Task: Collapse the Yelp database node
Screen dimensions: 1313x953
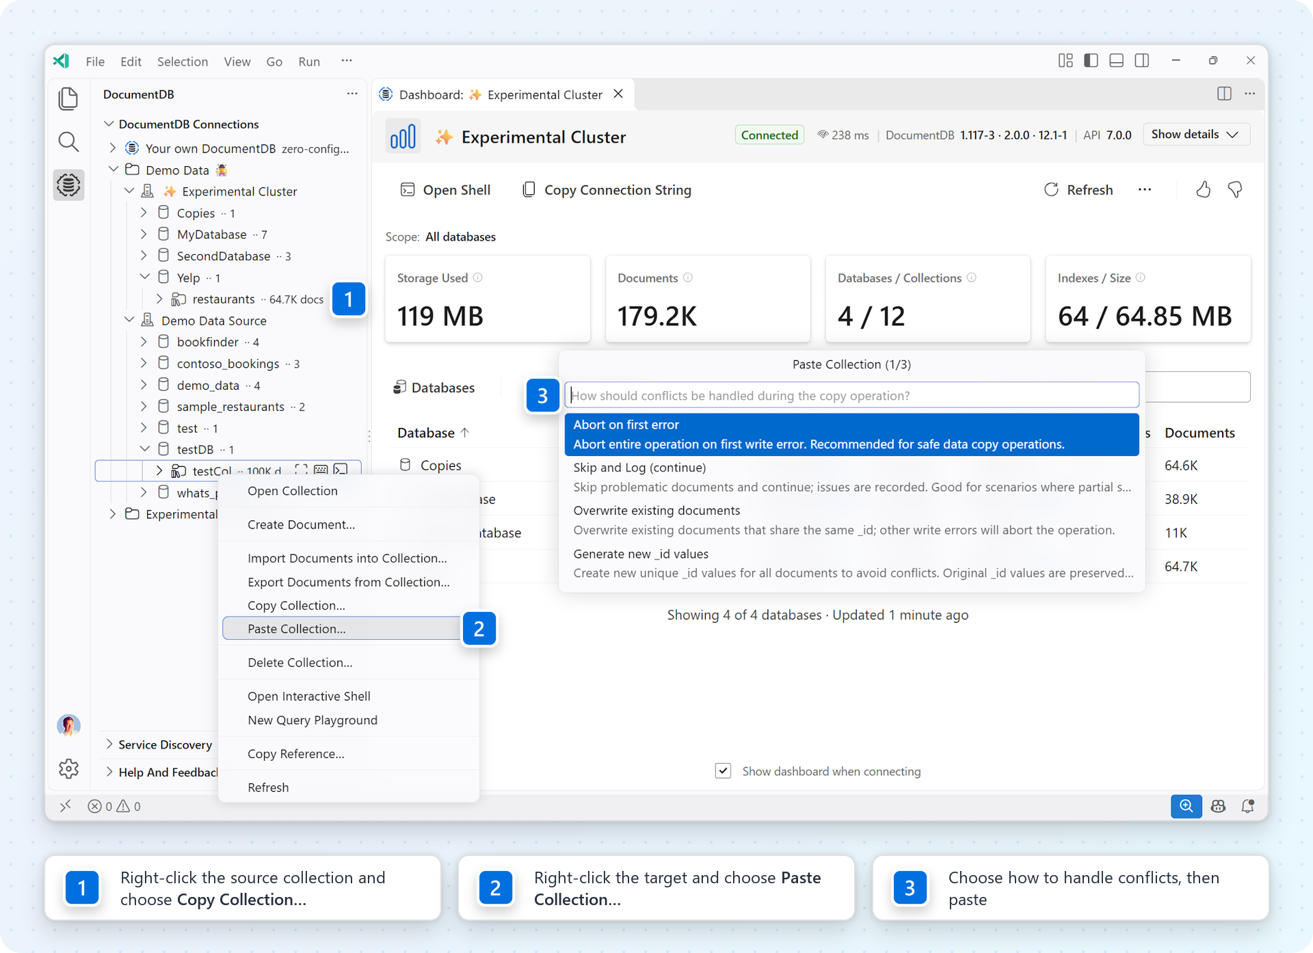Action: [144, 278]
